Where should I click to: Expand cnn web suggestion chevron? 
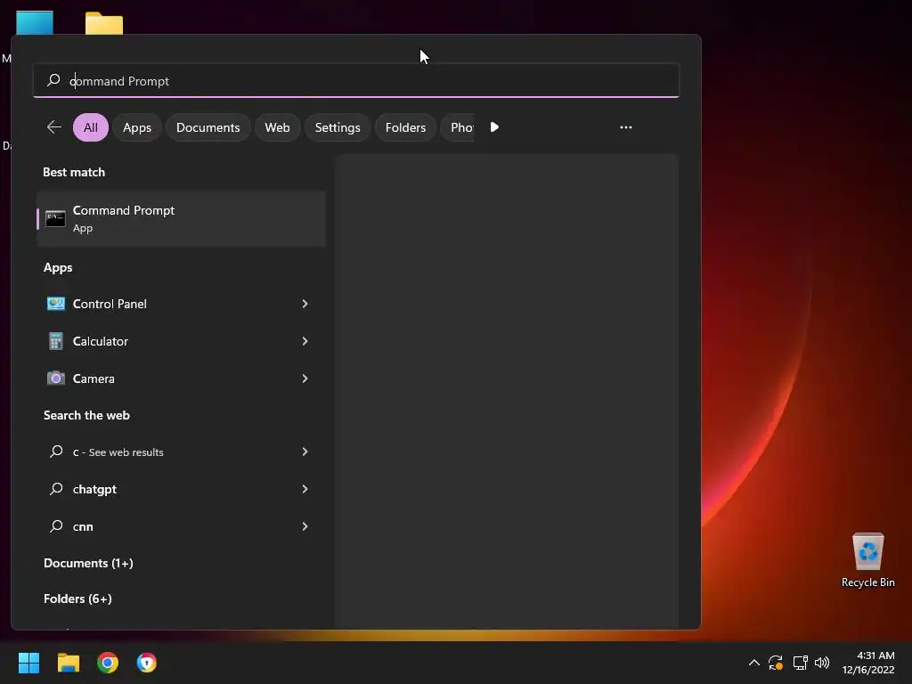305,526
